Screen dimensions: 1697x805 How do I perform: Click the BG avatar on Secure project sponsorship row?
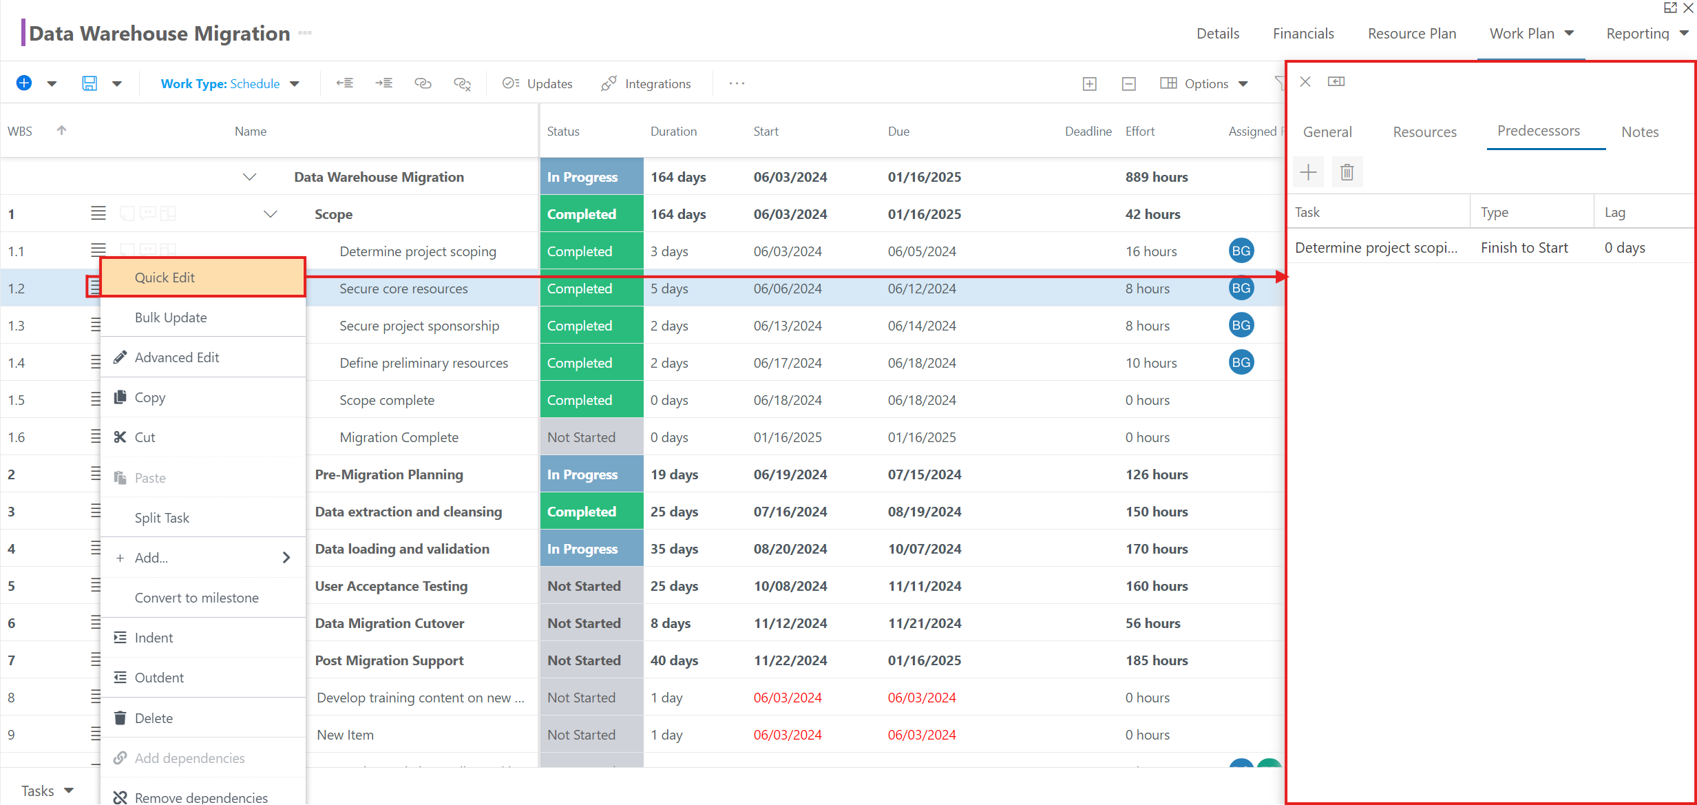point(1241,325)
